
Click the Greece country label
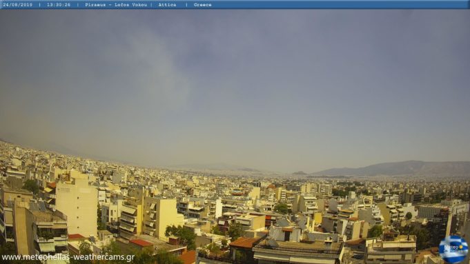pyautogui.click(x=202, y=5)
